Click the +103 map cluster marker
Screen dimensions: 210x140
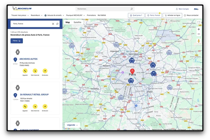169,52
